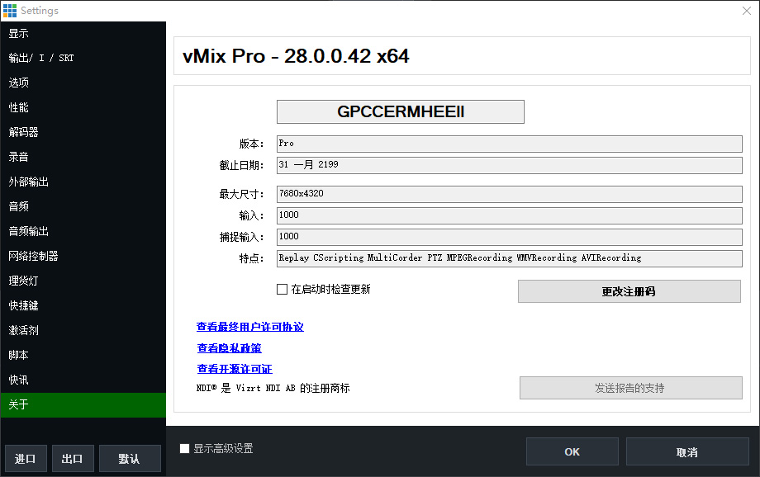Select the 录音 settings section
This screenshot has width=760, height=477.
pos(19,156)
